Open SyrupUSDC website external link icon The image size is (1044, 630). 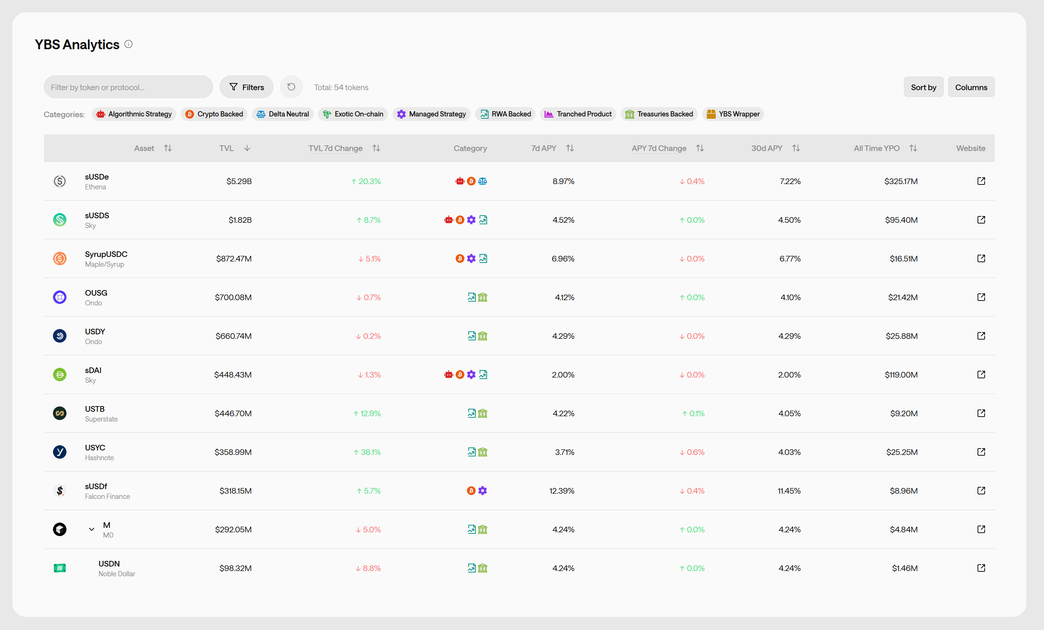pos(981,258)
